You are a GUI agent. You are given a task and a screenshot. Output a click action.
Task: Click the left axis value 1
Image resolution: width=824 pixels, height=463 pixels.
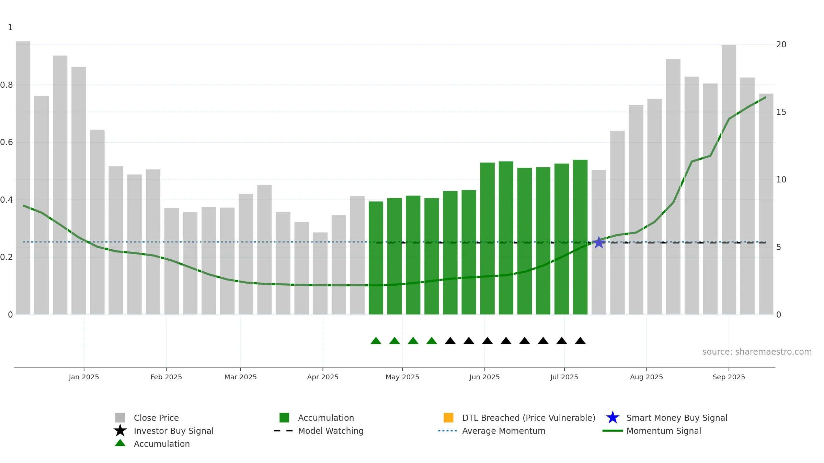click(10, 27)
